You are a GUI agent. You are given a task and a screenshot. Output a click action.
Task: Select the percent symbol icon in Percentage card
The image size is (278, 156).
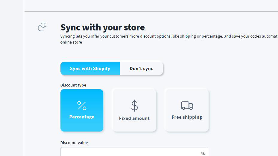(82, 106)
